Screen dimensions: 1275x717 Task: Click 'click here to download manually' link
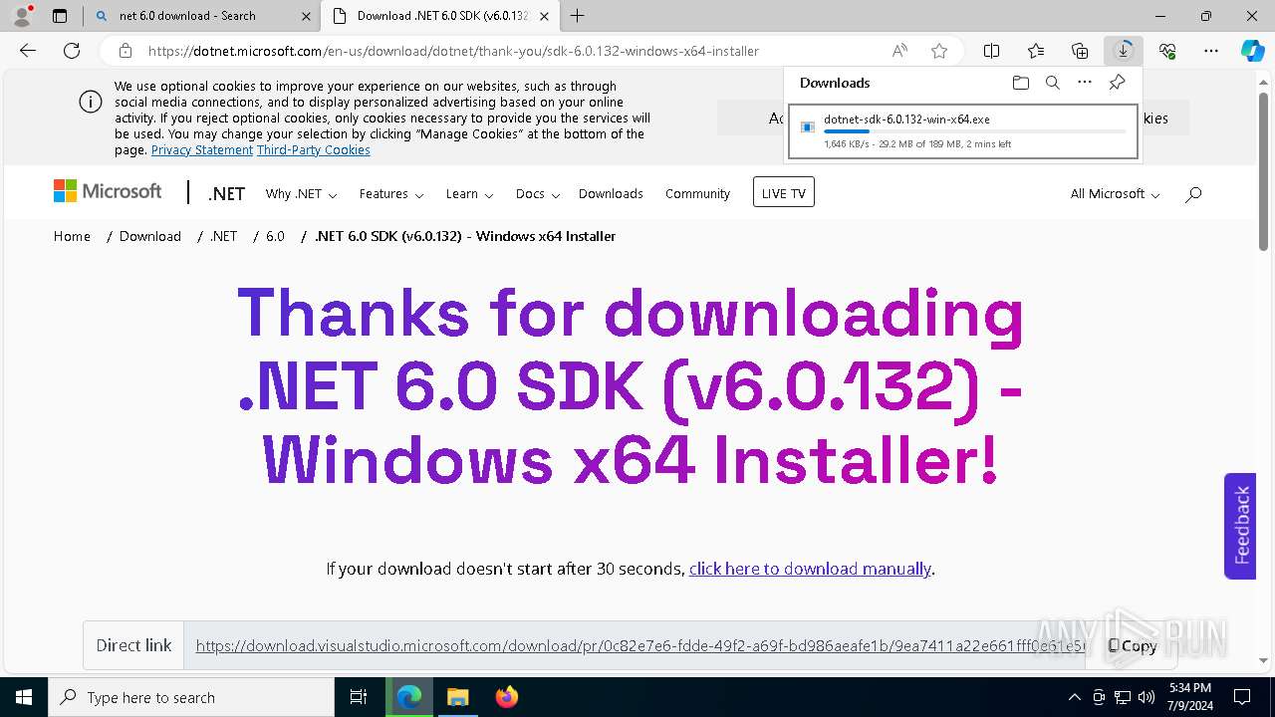[x=810, y=569]
